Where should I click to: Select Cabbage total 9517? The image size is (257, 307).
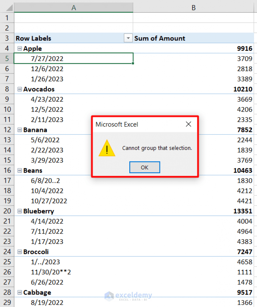click(x=193, y=293)
